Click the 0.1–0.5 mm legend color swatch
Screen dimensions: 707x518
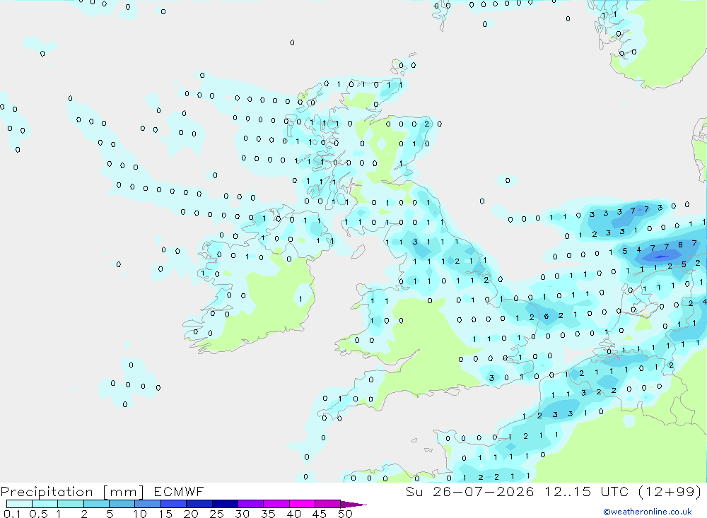[19, 504]
